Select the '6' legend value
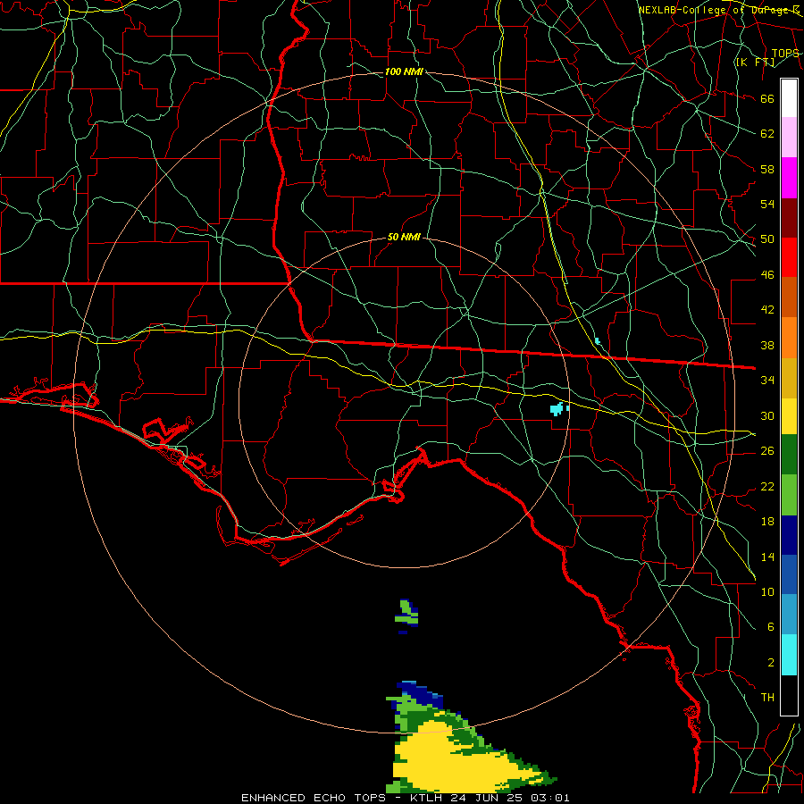 pos(770,626)
